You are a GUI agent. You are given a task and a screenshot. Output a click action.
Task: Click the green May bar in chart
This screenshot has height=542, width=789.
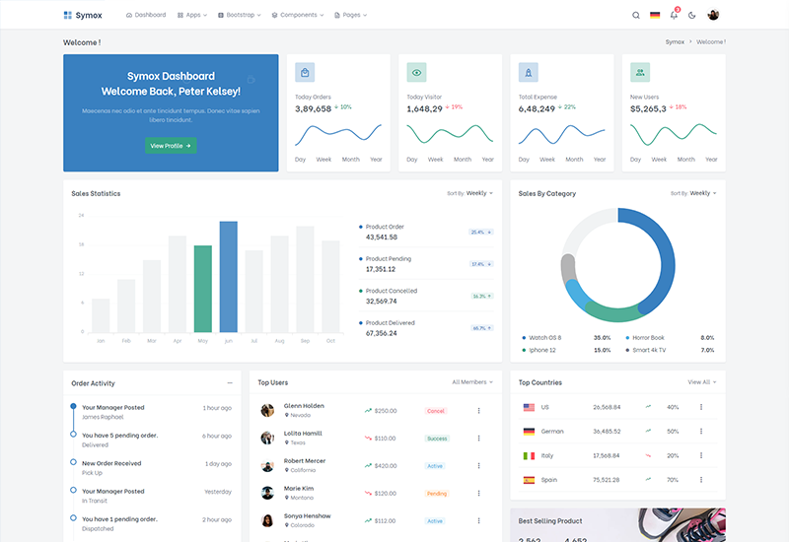202,288
